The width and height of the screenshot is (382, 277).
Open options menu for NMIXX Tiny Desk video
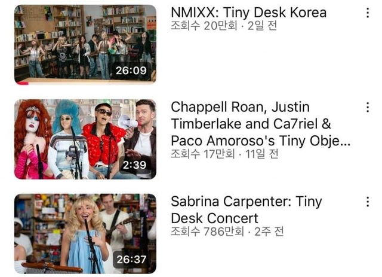pos(368,13)
